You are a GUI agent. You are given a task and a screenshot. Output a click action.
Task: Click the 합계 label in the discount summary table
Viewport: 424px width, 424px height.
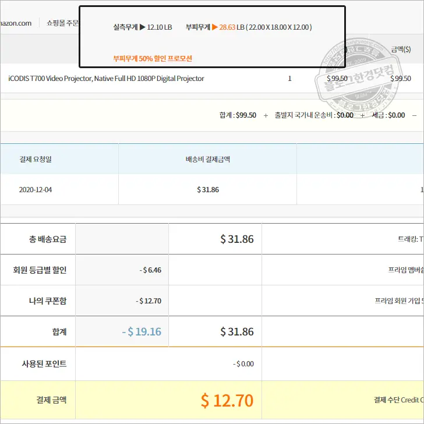59,331
